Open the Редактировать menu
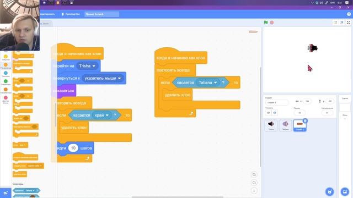353x198 pixels. [47, 14]
